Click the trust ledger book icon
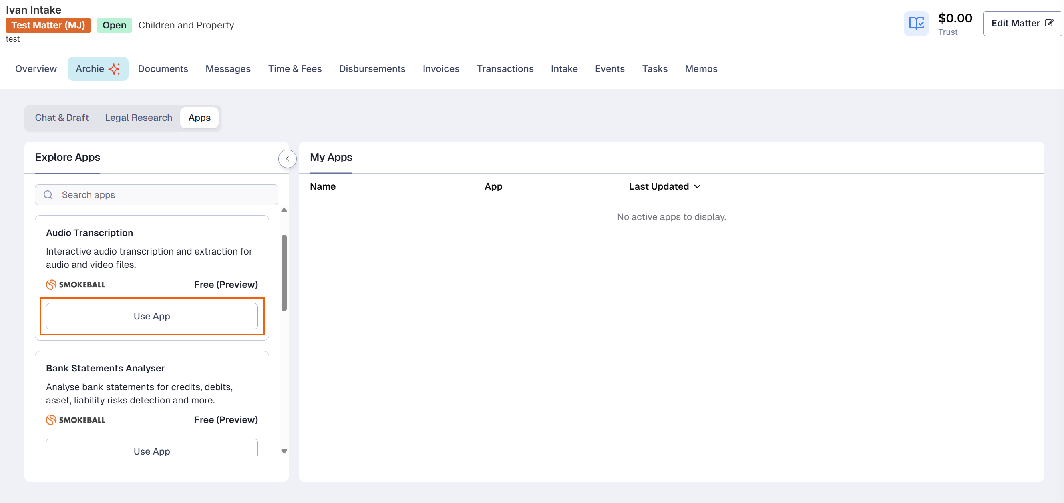 click(916, 24)
